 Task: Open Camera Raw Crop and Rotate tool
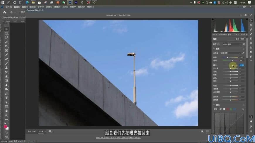[x=251, y=25]
